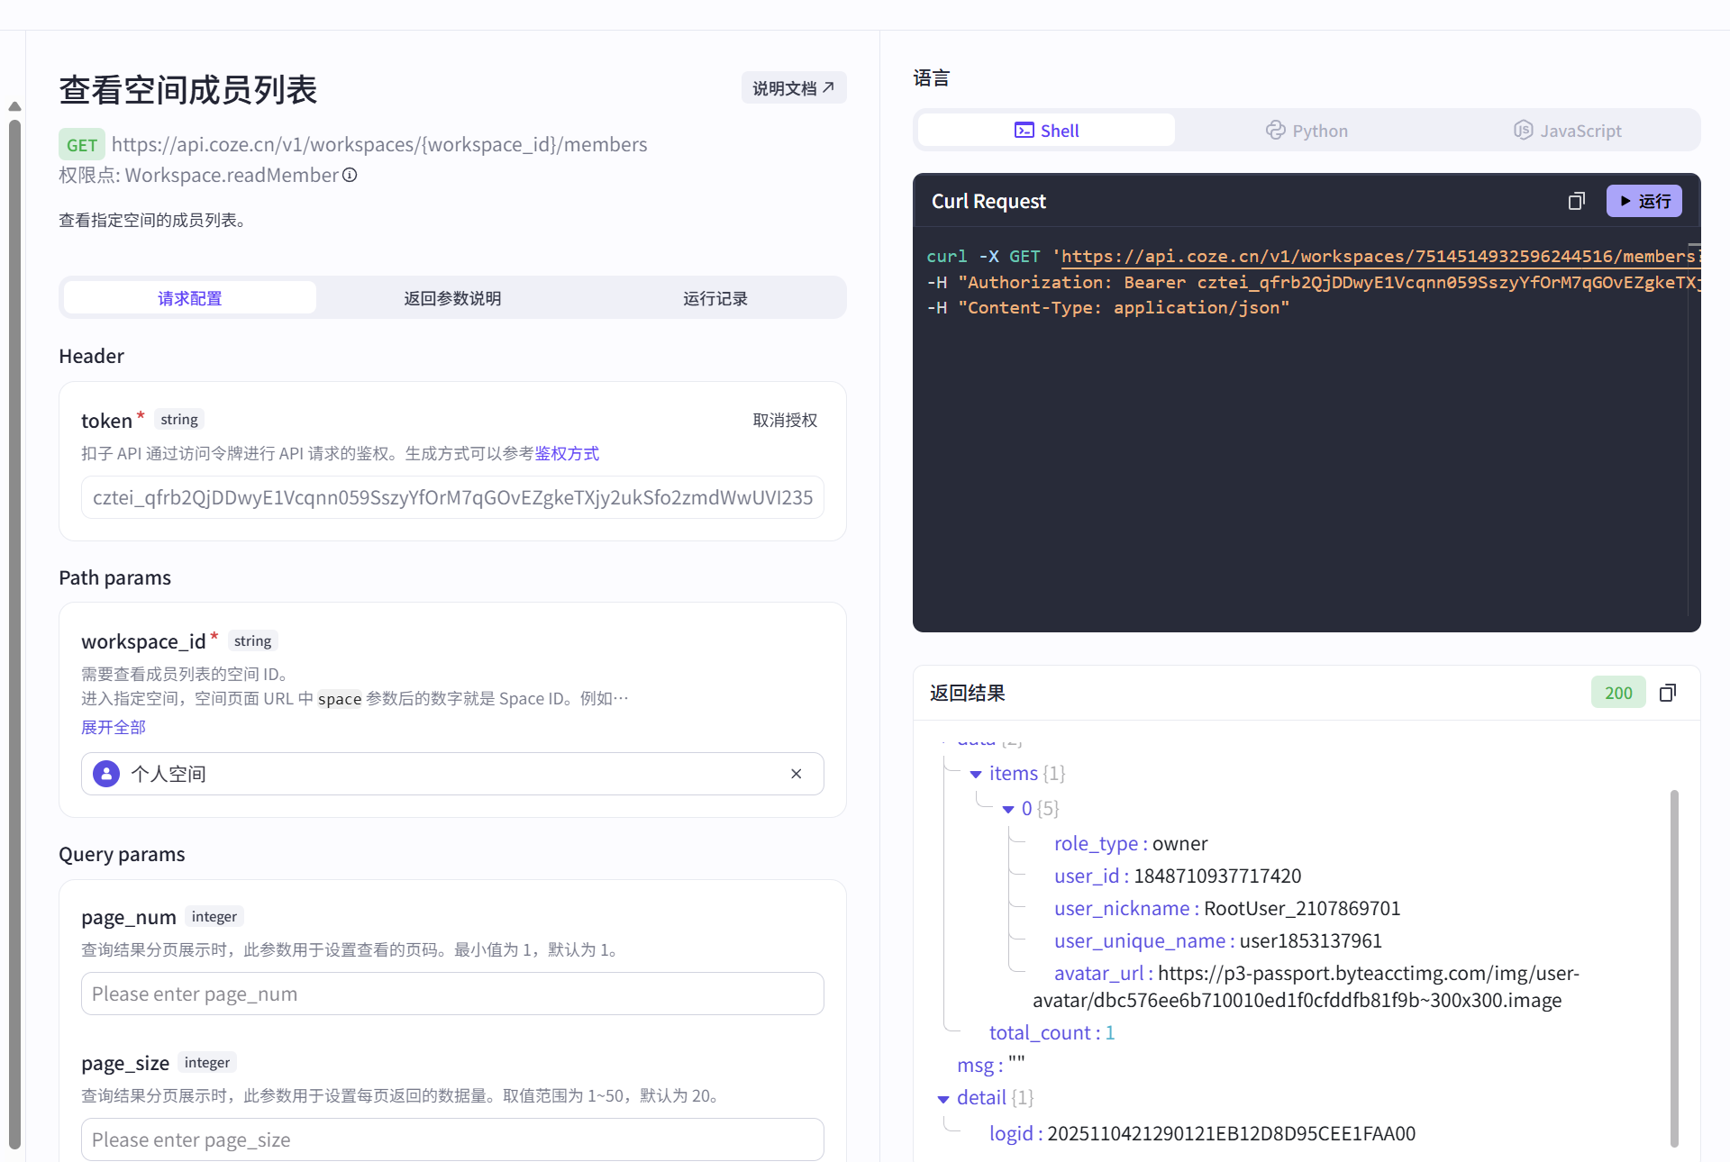The image size is (1730, 1162).
Task: Click 展开全部 to expand workspace_id description
Action: pyautogui.click(x=113, y=726)
